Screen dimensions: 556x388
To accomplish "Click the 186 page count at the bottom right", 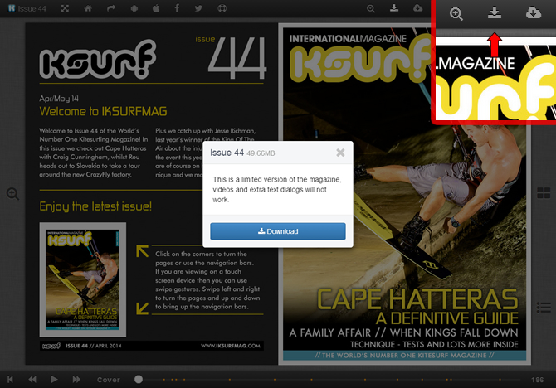I will point(537,380).
